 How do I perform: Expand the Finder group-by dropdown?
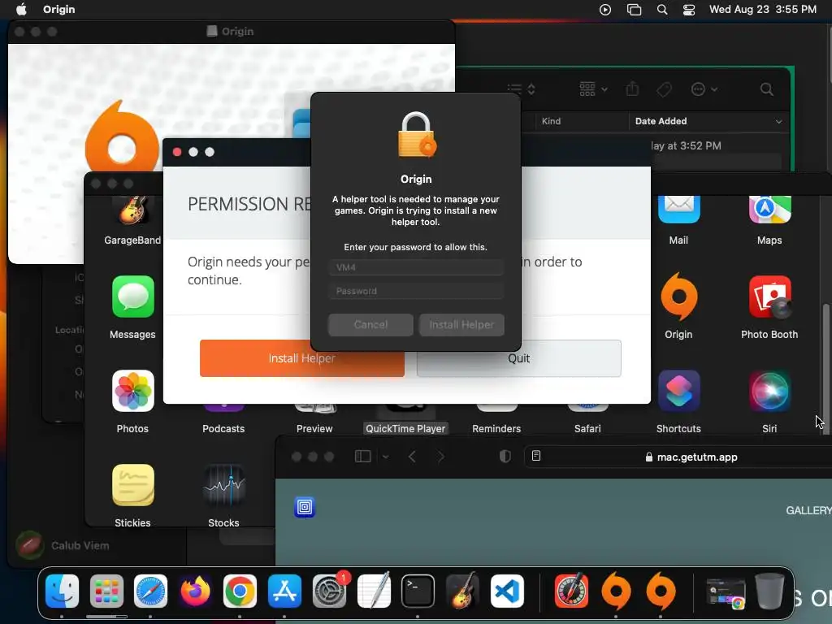[x=593, y=89]
